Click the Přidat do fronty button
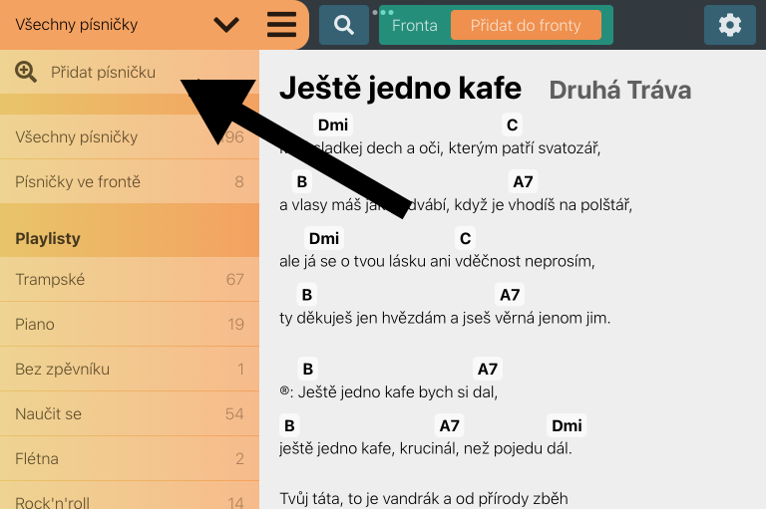The width and height of the screenshot is (766, 509). click(x=526, y=25)
